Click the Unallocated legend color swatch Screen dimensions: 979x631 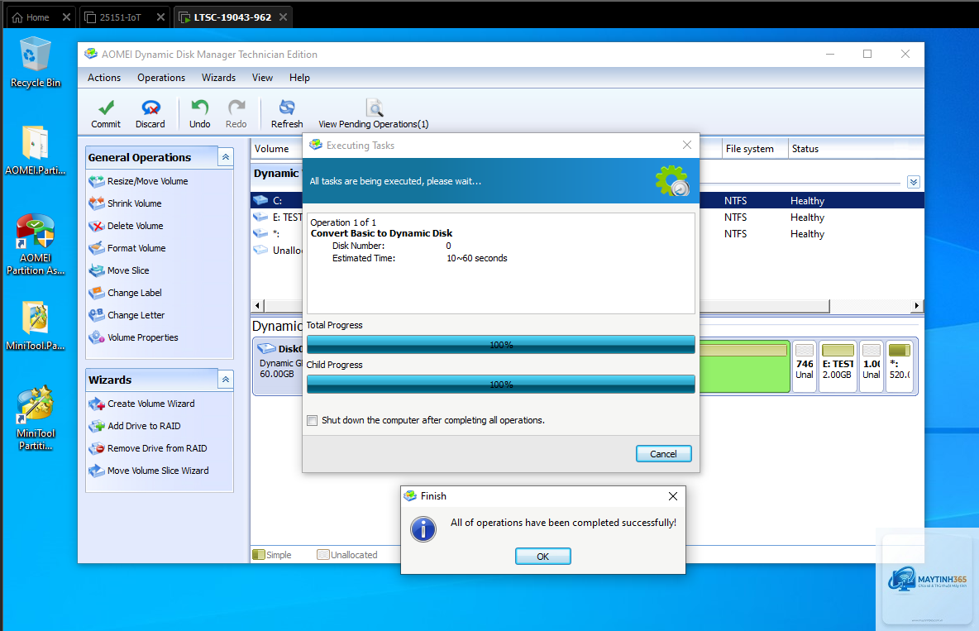(x=322, y=554)
